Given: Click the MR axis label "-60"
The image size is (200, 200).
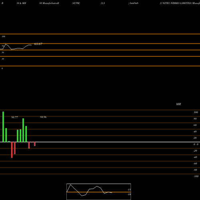Looking at the screenshot, I should pyautogui.click(x=195, y=164).
